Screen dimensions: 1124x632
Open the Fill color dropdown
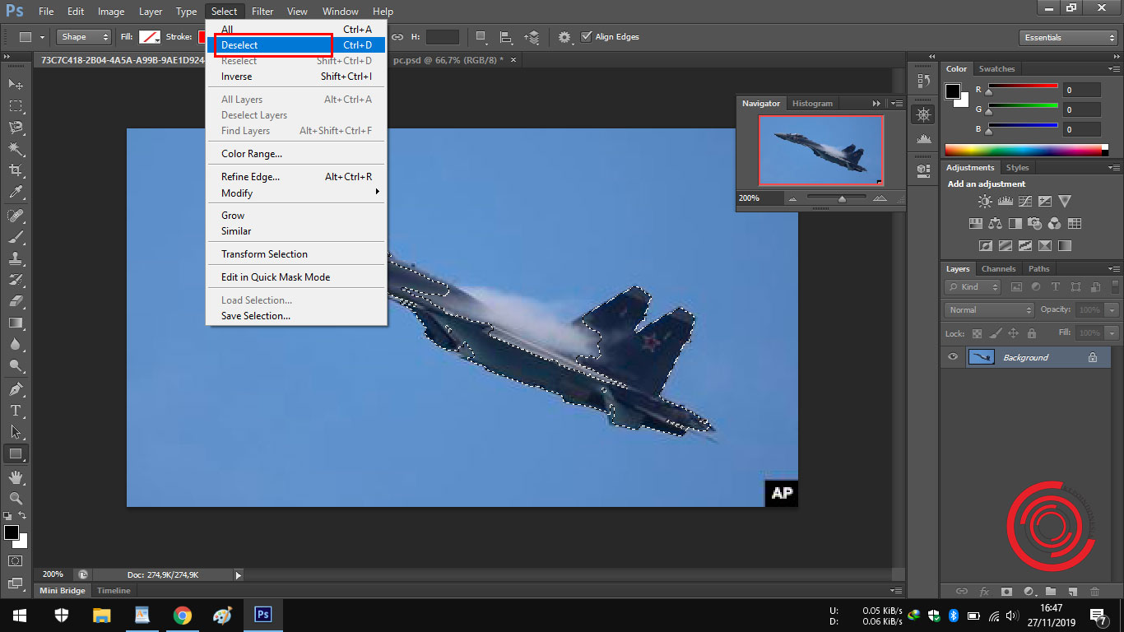click(150, 37)
